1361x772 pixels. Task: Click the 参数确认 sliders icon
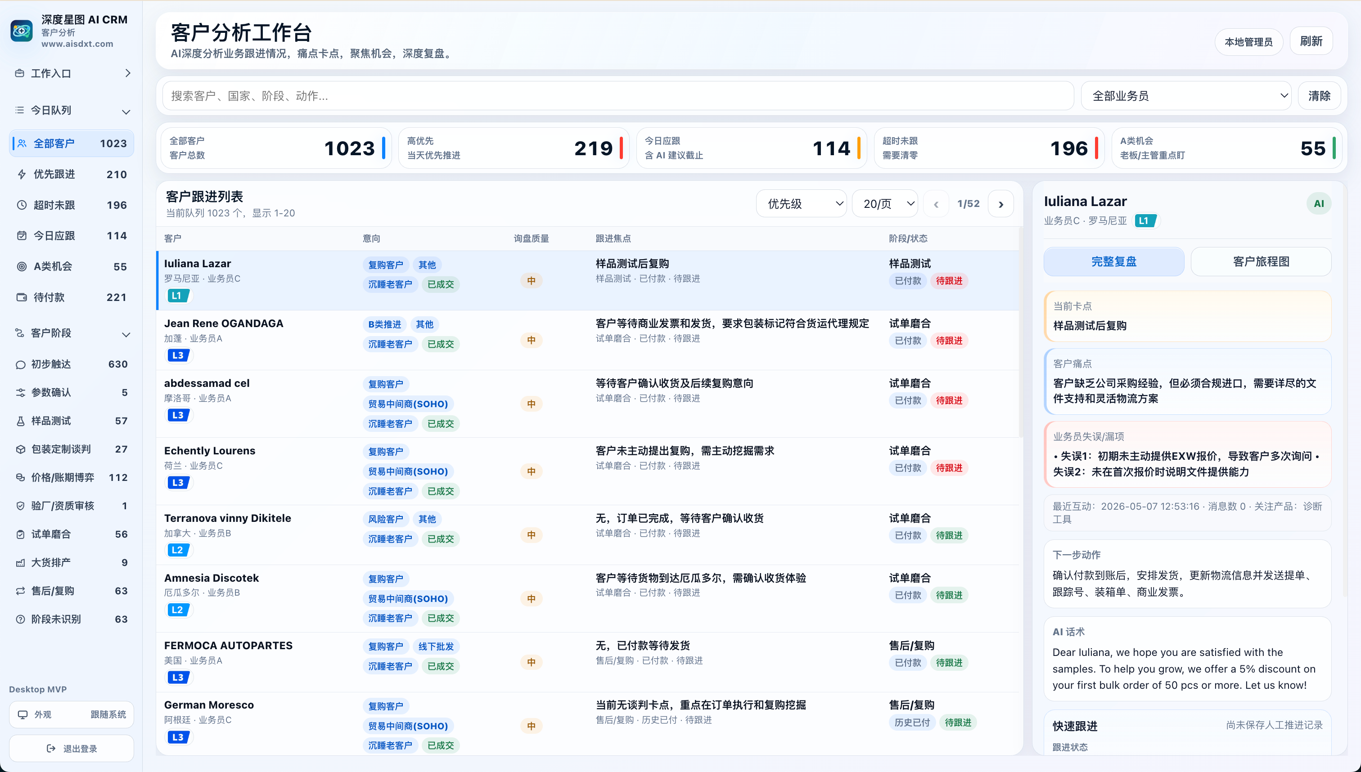tap(20, 392)
